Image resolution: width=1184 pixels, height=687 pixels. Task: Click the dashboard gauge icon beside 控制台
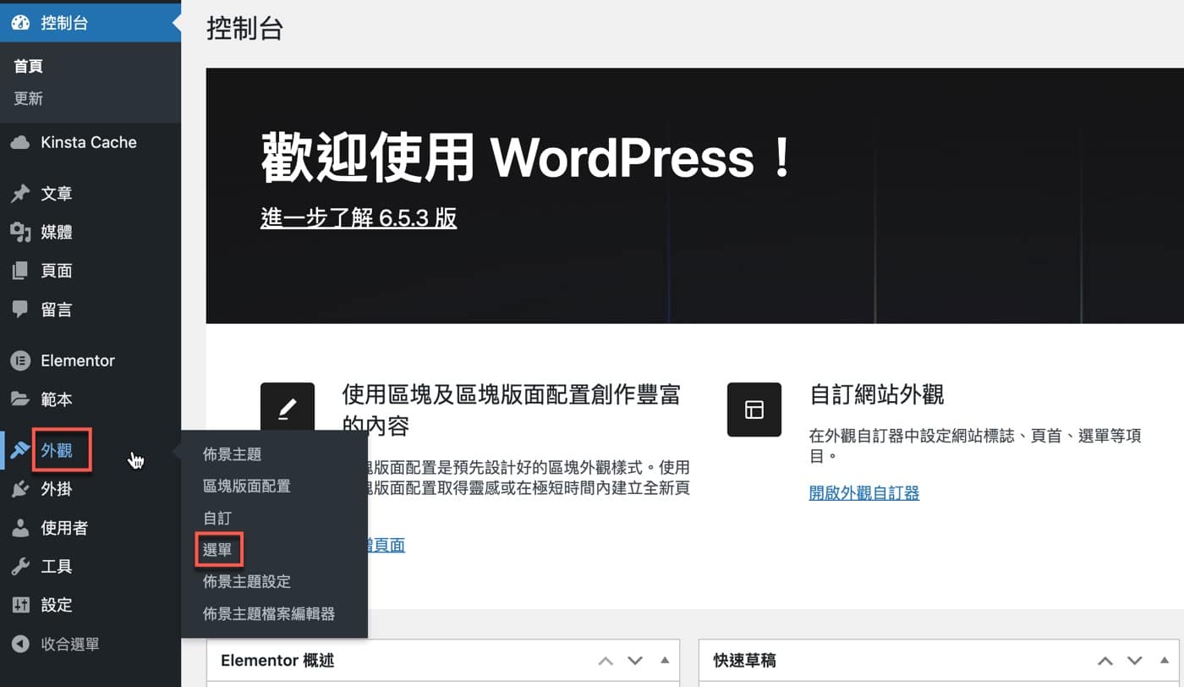point(20,23)
